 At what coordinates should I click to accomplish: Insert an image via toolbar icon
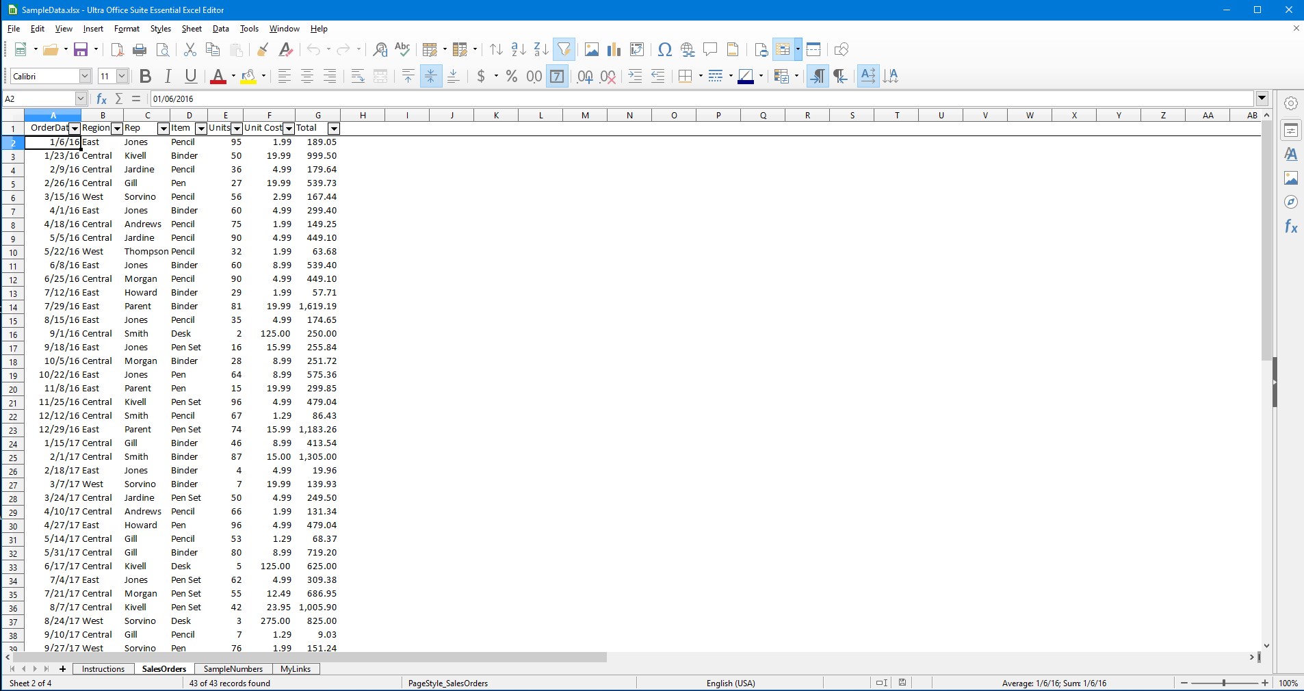(x=592, y=49)
